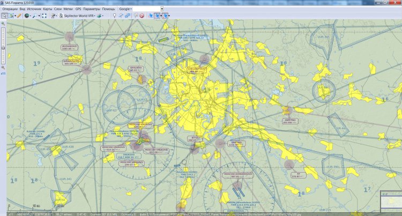Click zoom-in magnifier above the zoom slider

(3, 24)
